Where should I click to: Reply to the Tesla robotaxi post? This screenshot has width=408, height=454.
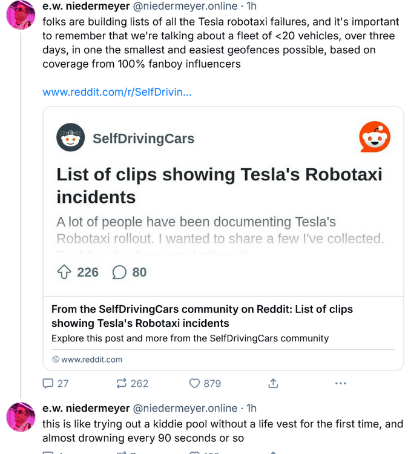pos(48,383)
